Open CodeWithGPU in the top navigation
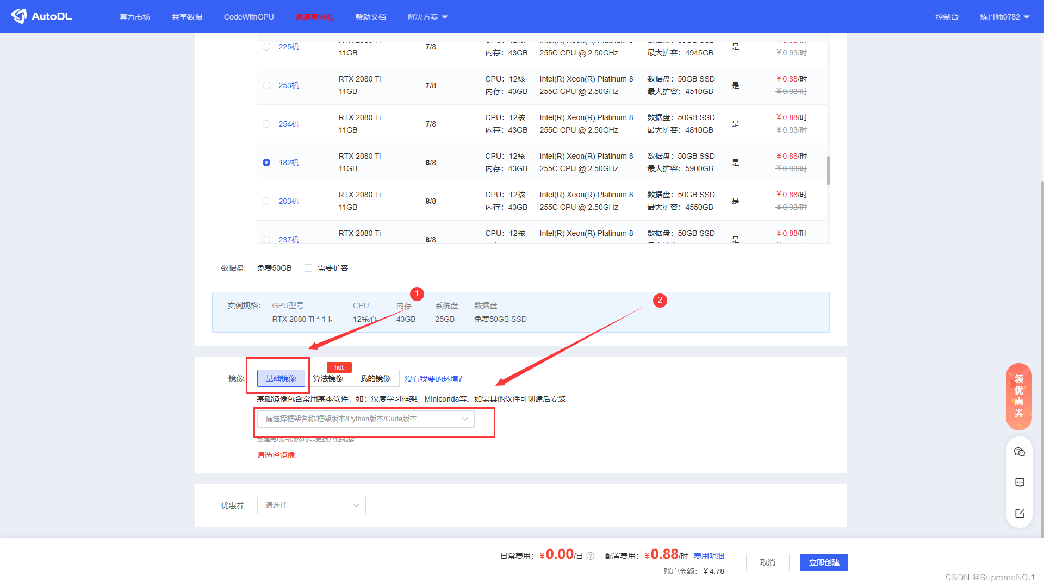1044x587 pixels. coord(249,17)
